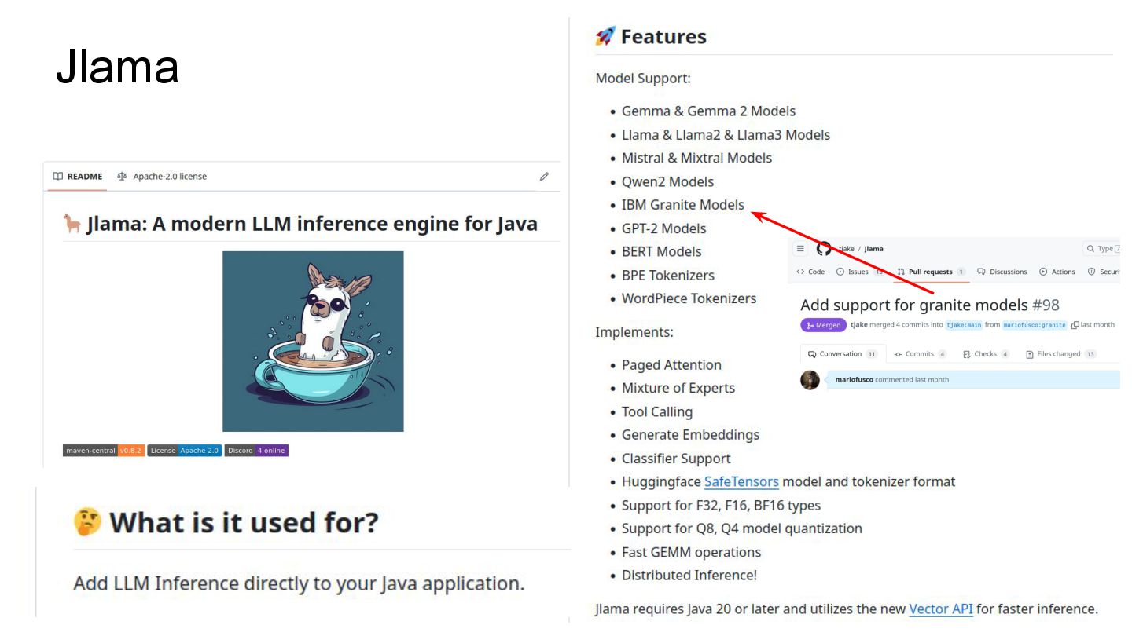The height and width of the screenshot is (636, 1132).
Task: Select the Apache-2.0 license tab
Action: (x=162, y=177)
